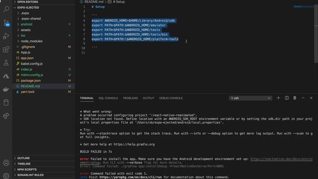318x179 pixels.
Task: Expand the .expo-shared folder
Action: point(44,19)
